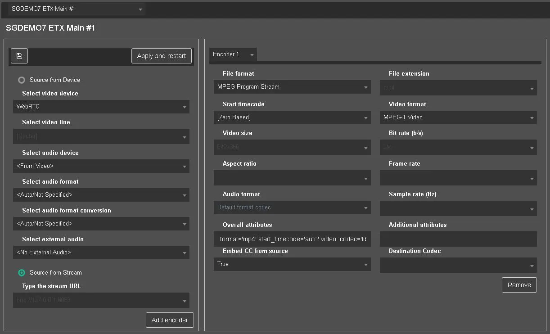Select the Source from Device radio button
This screenshot has height=334, width=550.
coord(22,80)
